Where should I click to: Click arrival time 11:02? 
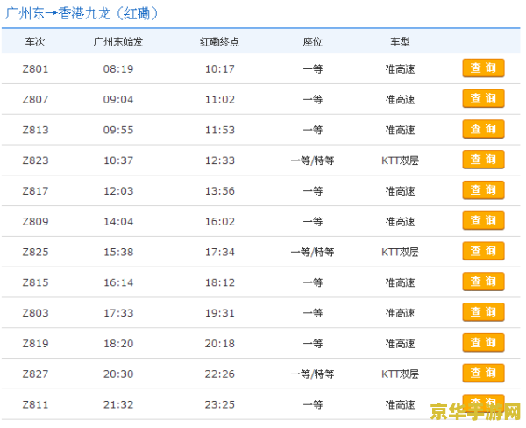[x=220, y=100]
